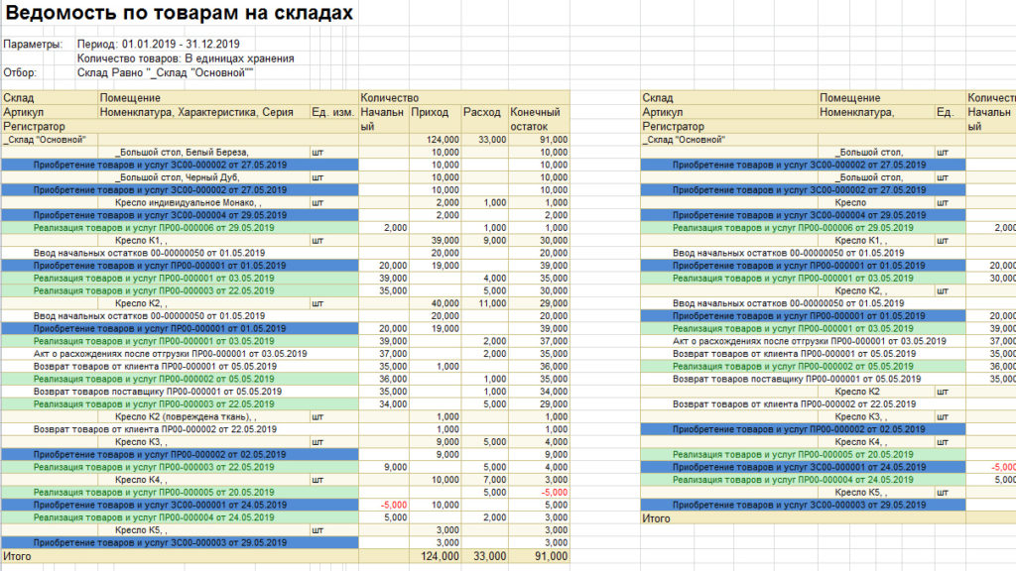Select left table's group row "_Склад Основной"

(x=50, y=139)
